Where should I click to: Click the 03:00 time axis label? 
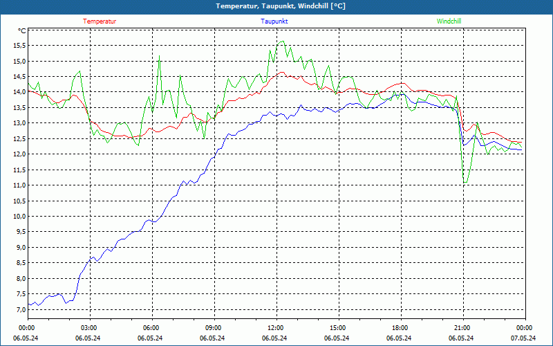tap(90, 328)
